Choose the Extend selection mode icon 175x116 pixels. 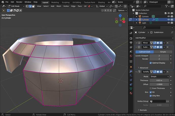pyautogui.click(x=11, y=10)
